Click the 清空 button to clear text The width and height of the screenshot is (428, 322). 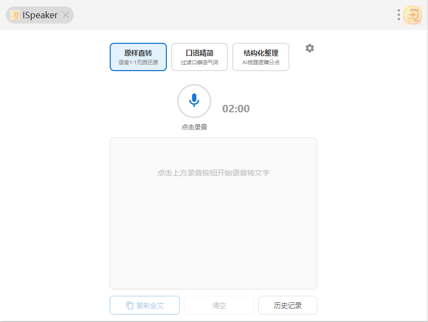[x=219, y=305]
